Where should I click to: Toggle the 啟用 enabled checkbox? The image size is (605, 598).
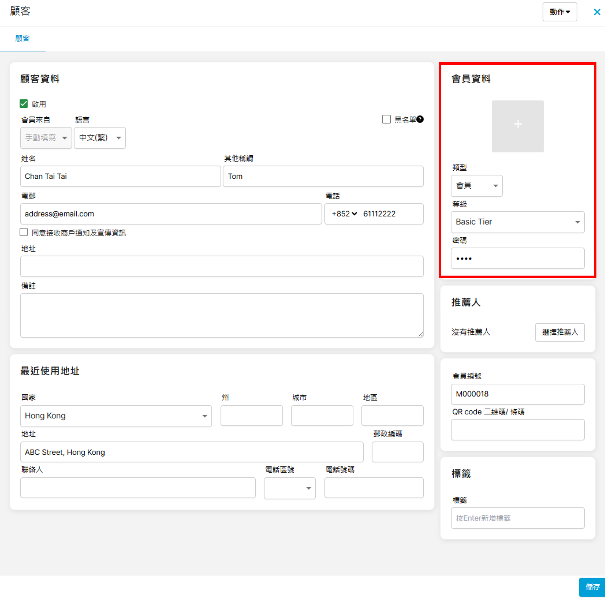[x=24, y=104]
